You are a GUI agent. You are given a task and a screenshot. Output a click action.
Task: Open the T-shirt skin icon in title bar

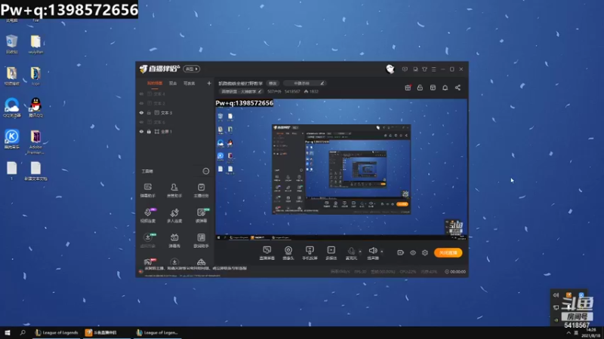424,69
